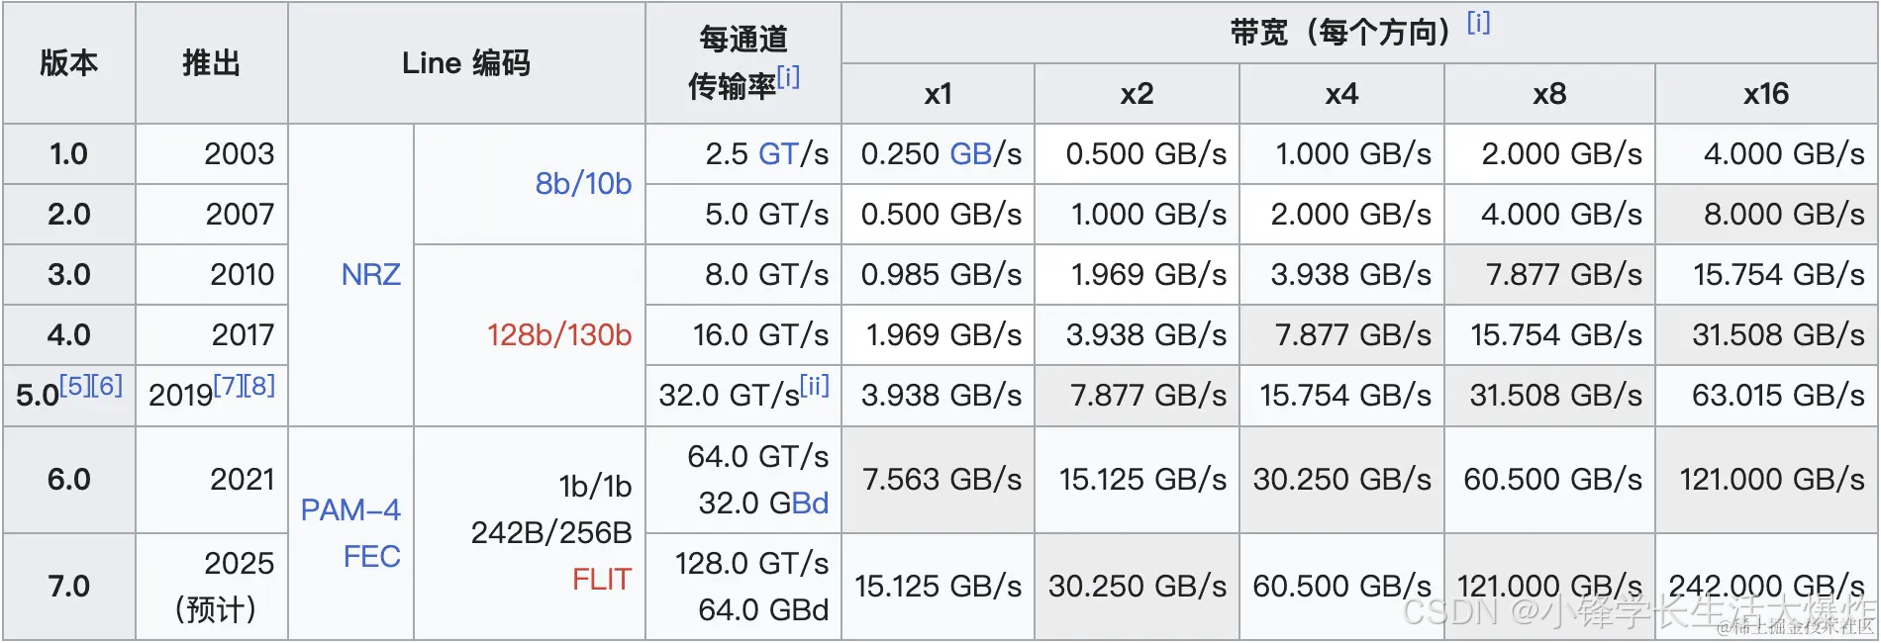Image resolution: width=1881 pixels, height=643 pixels.
Task: Open the 8b/10b encoding link
Action: 583,184
